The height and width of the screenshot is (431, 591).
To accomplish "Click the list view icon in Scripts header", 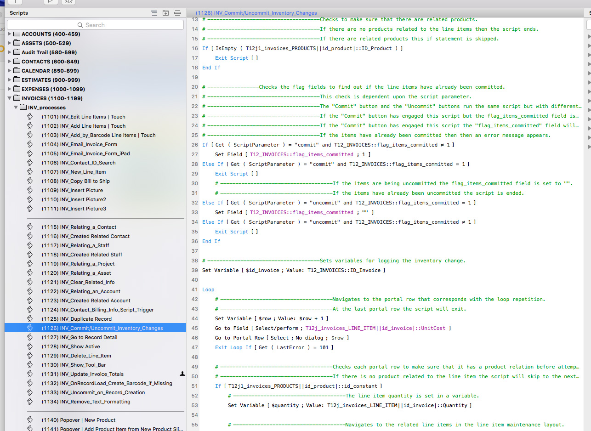I will point(154,13).
